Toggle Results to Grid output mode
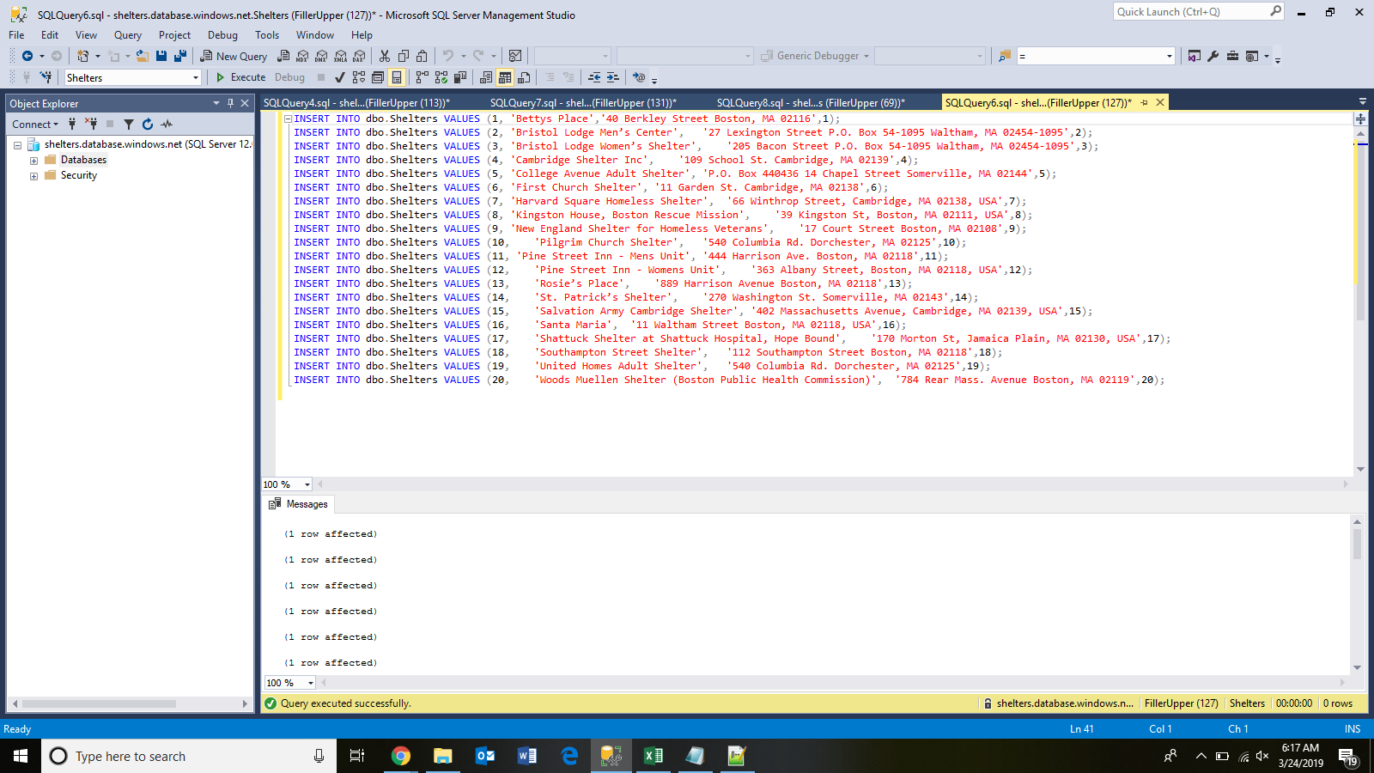This screenshot has height=773, width=1374. 505,77
